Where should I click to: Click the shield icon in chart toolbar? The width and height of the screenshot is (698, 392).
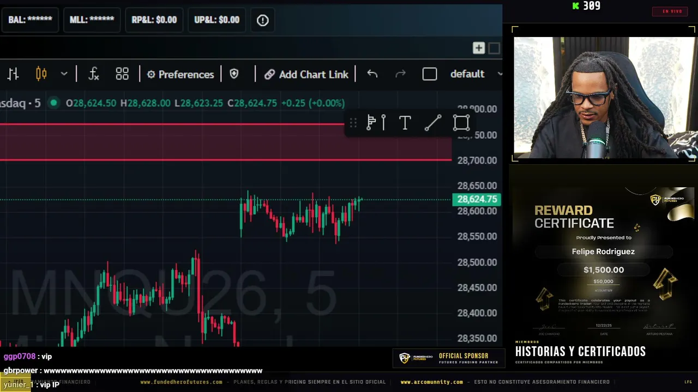pyautogui.click(x=234, y=74)
